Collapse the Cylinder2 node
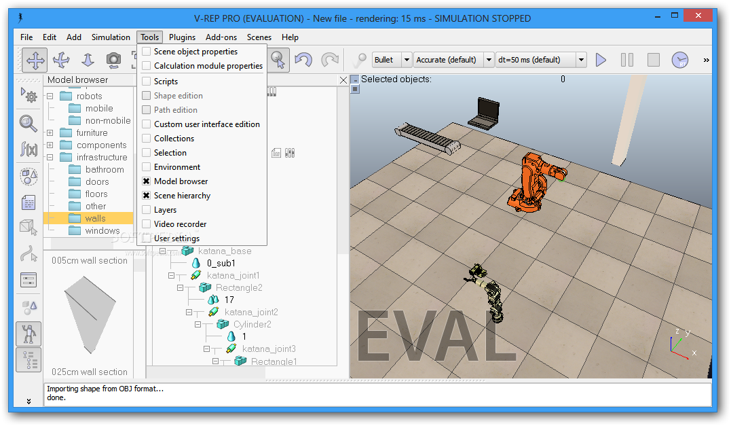This screenshot has width=731, height=426. [x=198, y=324]
